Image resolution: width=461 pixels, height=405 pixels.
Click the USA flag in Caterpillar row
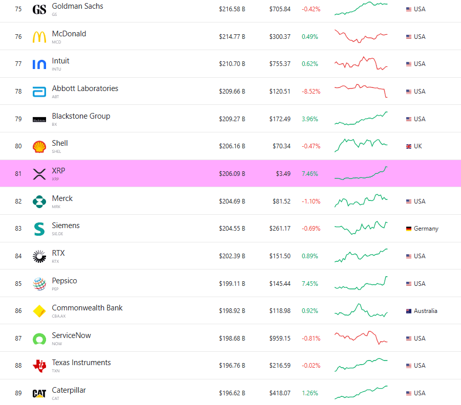(409, 393)
